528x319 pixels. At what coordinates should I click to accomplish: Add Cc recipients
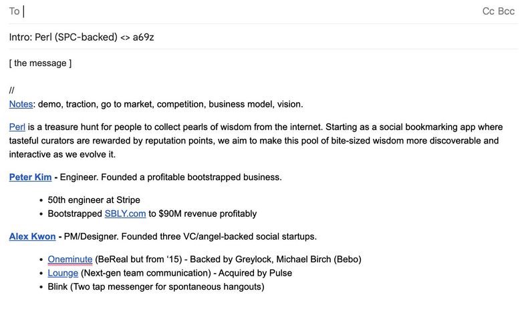(489, 11)
